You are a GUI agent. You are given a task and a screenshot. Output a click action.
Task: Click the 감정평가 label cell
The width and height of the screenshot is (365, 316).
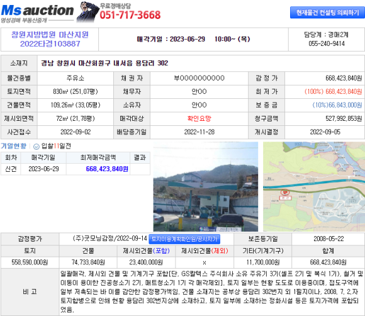(30, 239)
